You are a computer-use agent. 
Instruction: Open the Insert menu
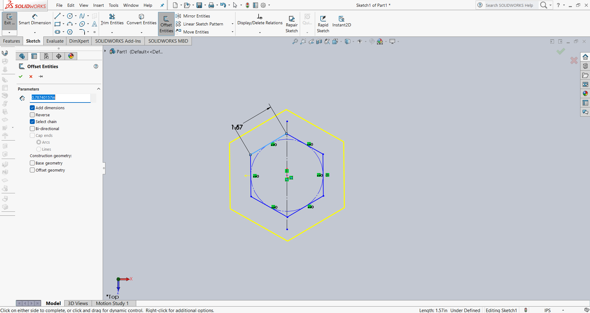pyautogui.click(x=98, y=5)
